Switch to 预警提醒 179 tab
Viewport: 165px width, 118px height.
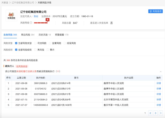point(62,35)
